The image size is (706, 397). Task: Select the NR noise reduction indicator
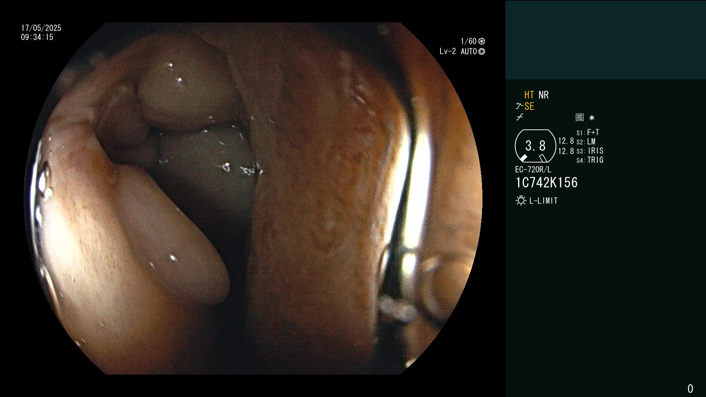coord(543,95)
